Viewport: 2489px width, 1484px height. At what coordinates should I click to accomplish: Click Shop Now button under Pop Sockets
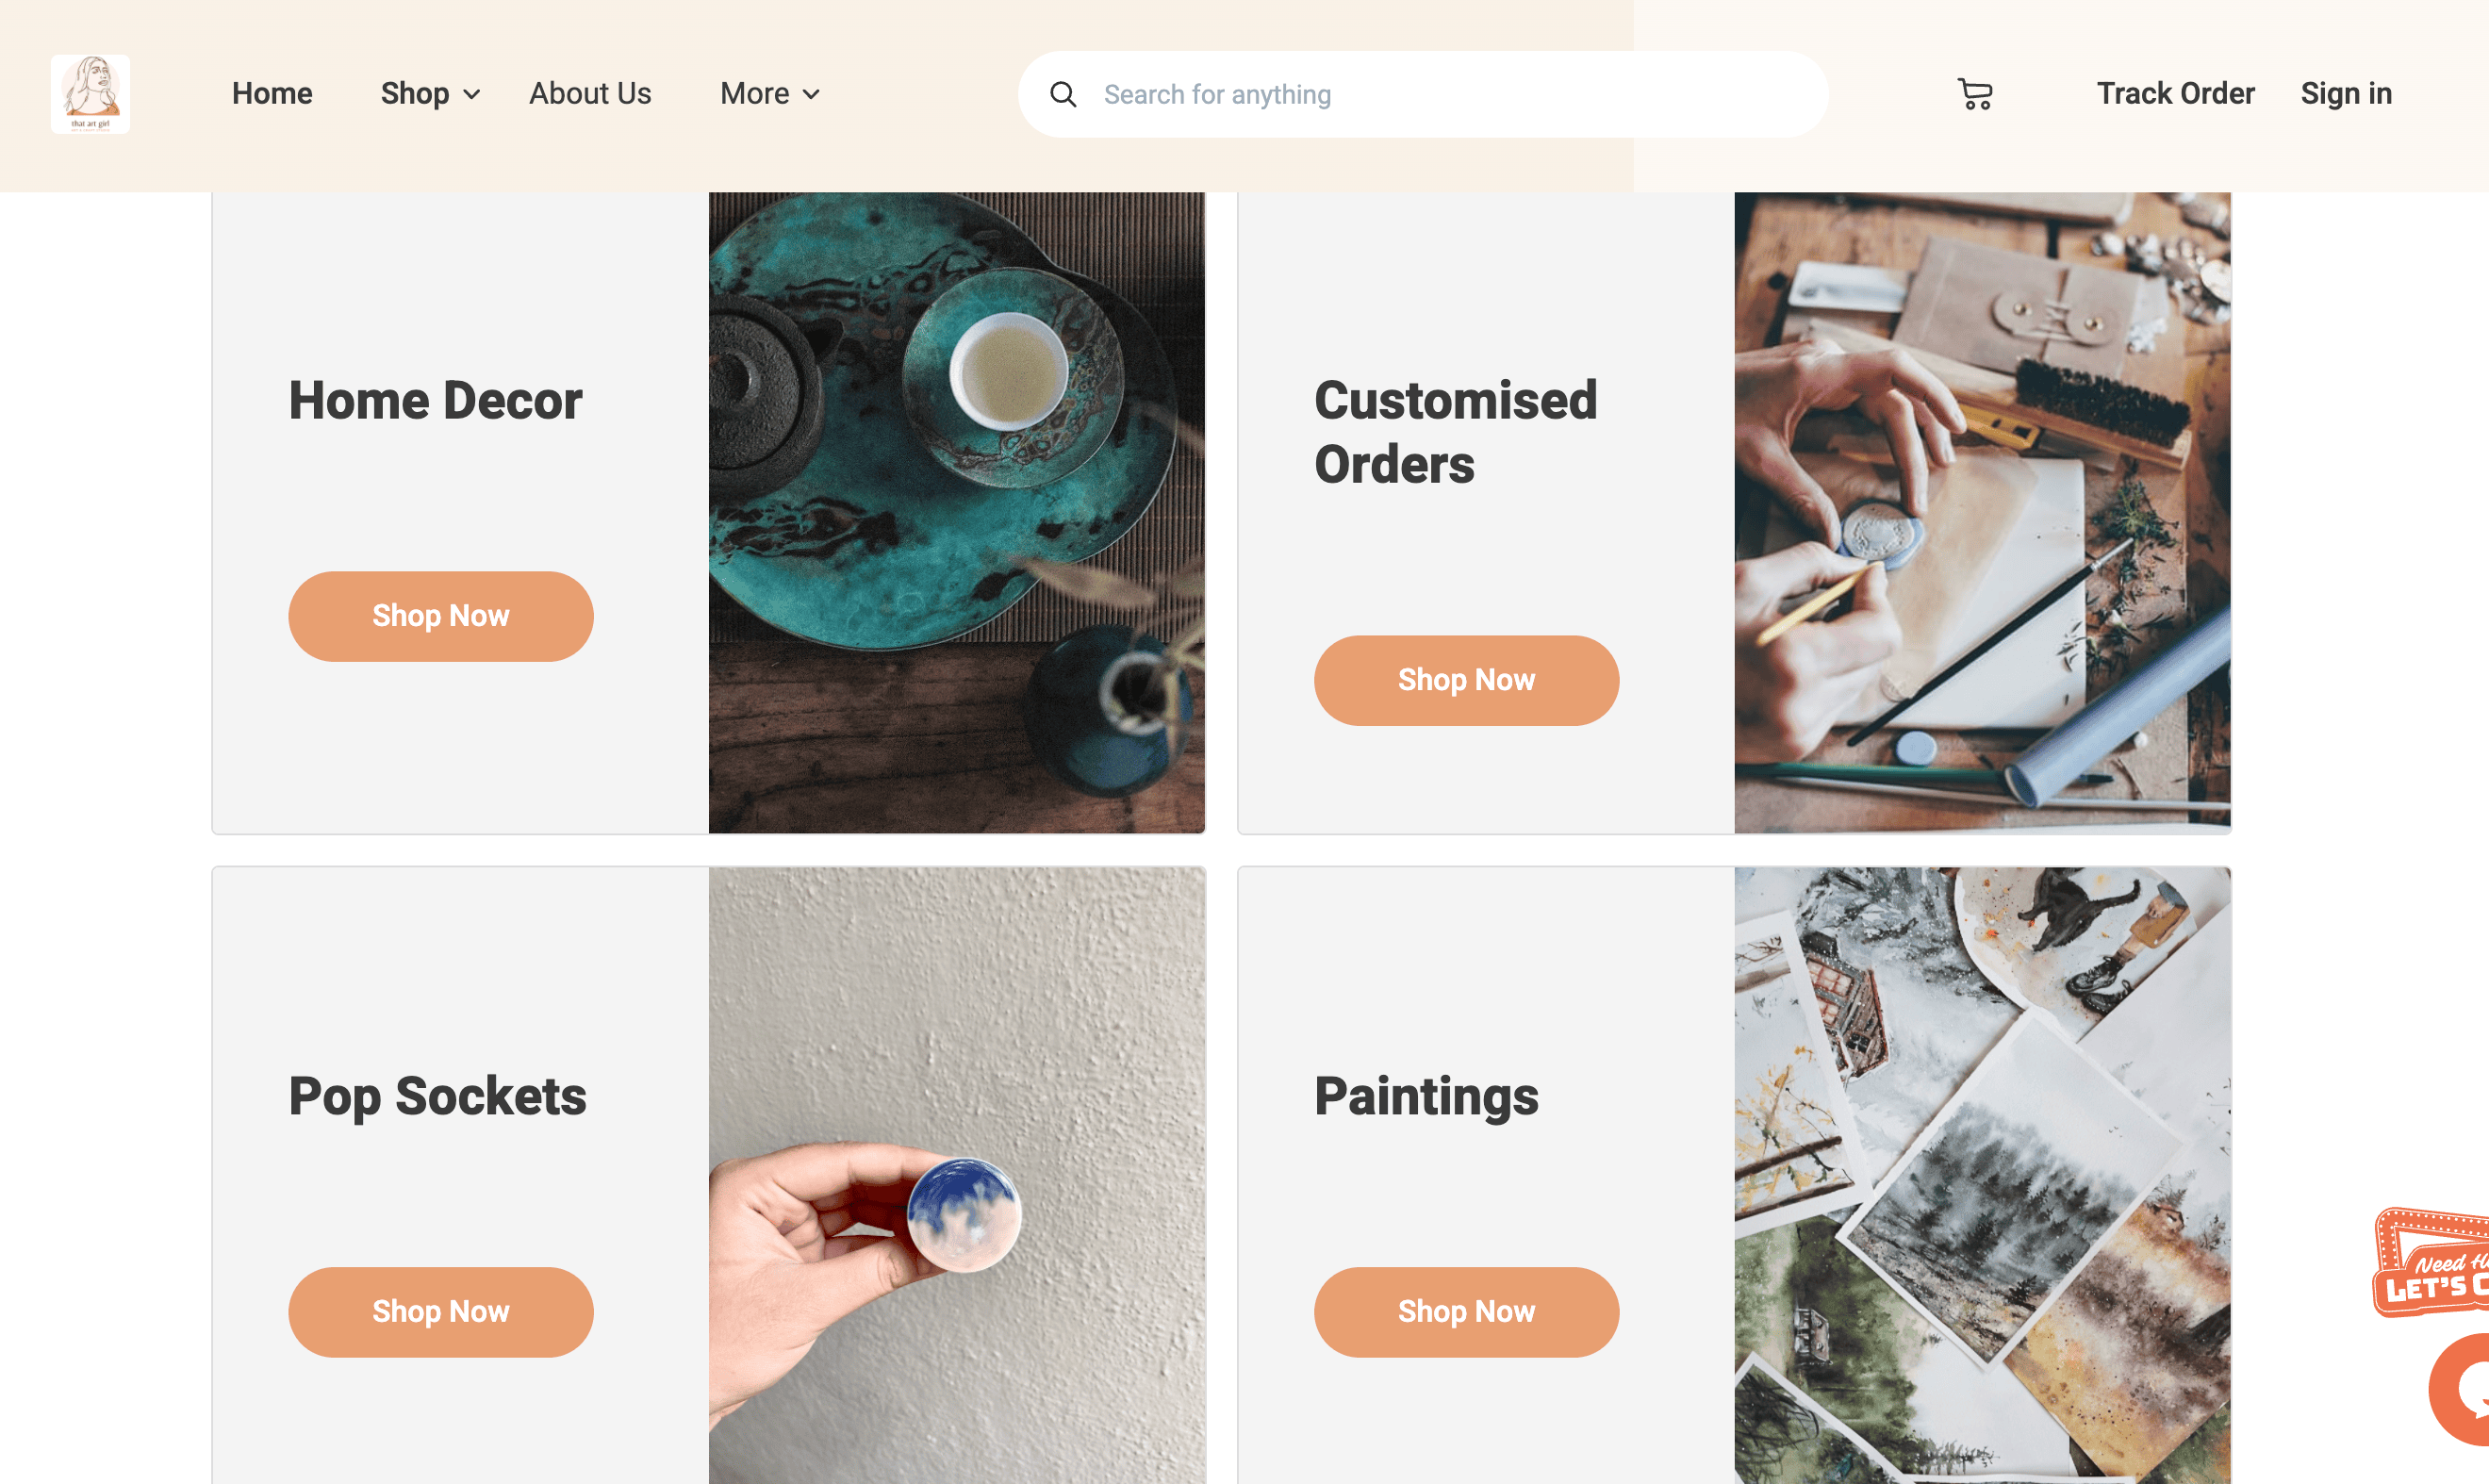coord(440,1311)
